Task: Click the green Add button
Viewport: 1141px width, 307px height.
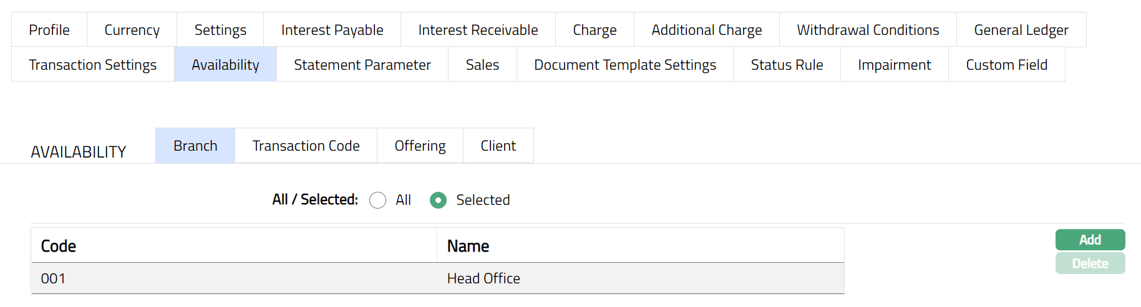Action: (1090, 240)
